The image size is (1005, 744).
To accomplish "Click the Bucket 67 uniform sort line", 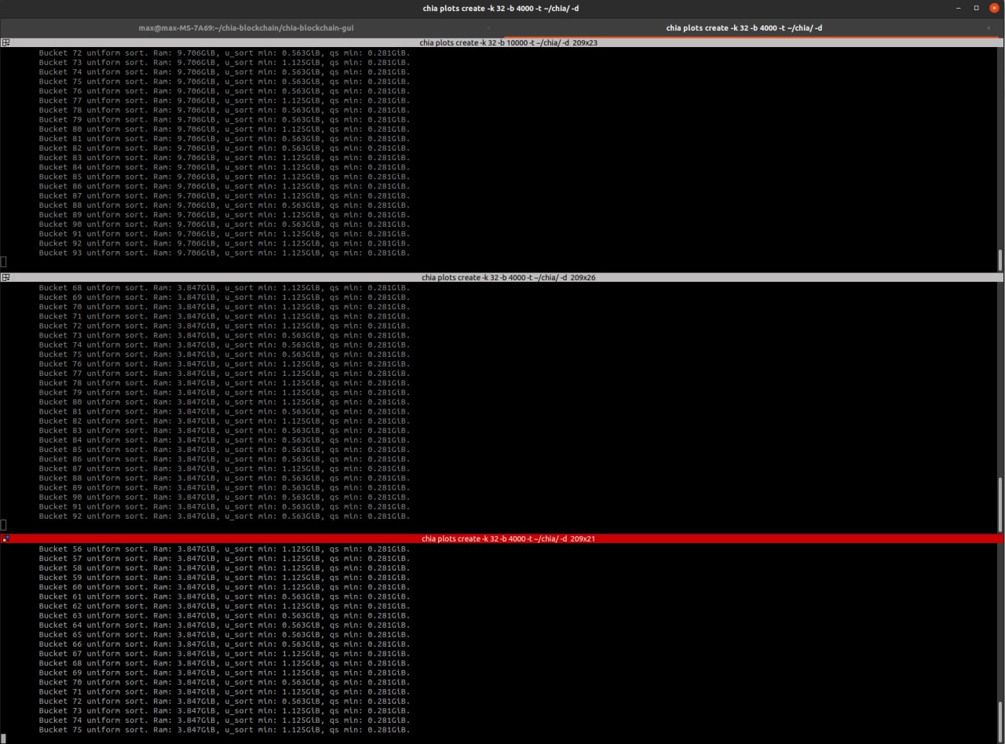I will point(225,653).
